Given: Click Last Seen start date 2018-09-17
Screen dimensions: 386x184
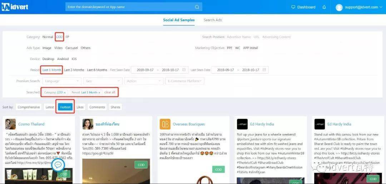Looking at the screenshot, I should 226,70.
